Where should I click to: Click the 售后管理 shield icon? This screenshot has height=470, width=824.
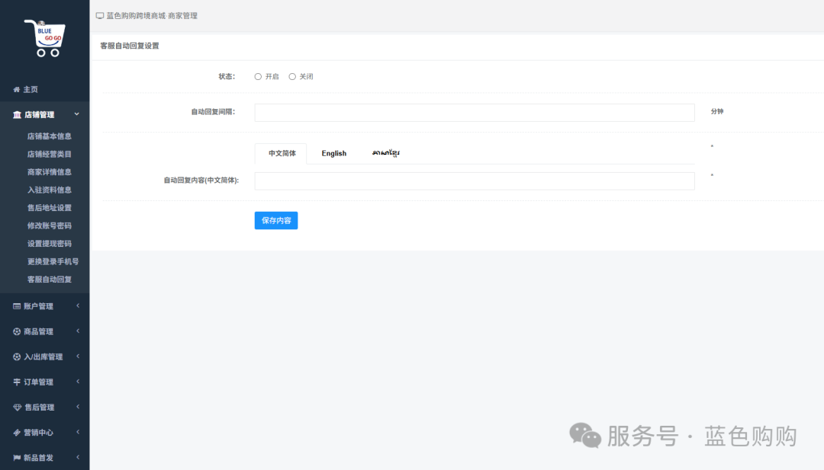17,407
